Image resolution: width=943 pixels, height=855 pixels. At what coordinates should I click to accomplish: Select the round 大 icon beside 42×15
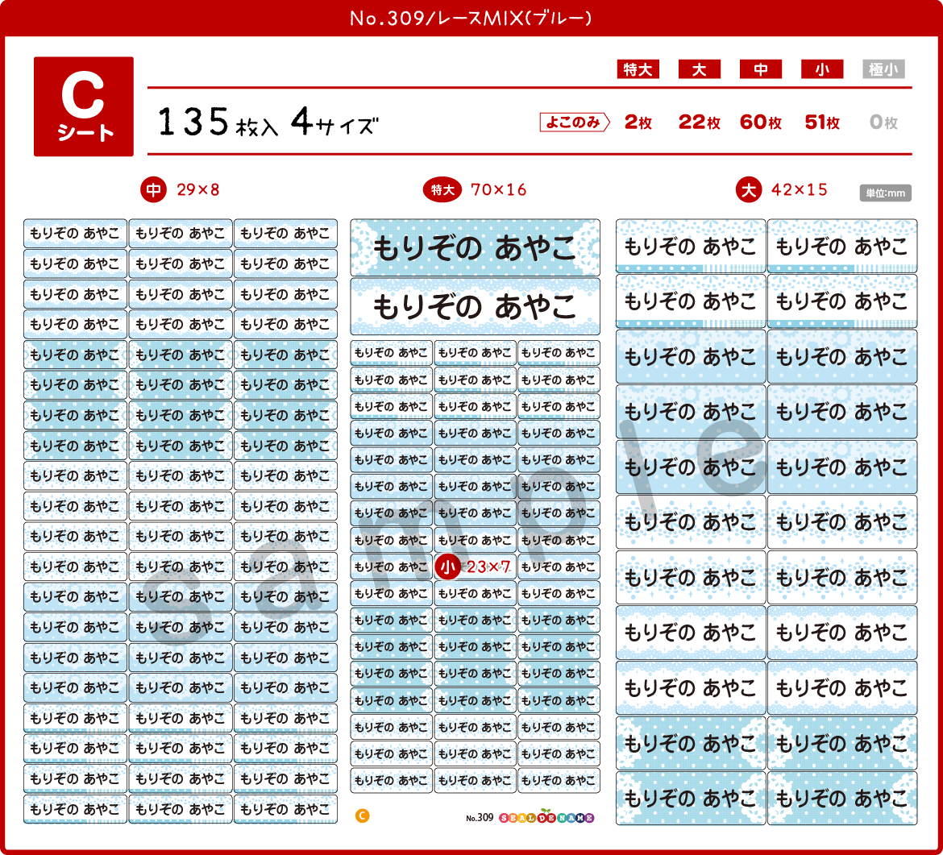click(749, 190)
